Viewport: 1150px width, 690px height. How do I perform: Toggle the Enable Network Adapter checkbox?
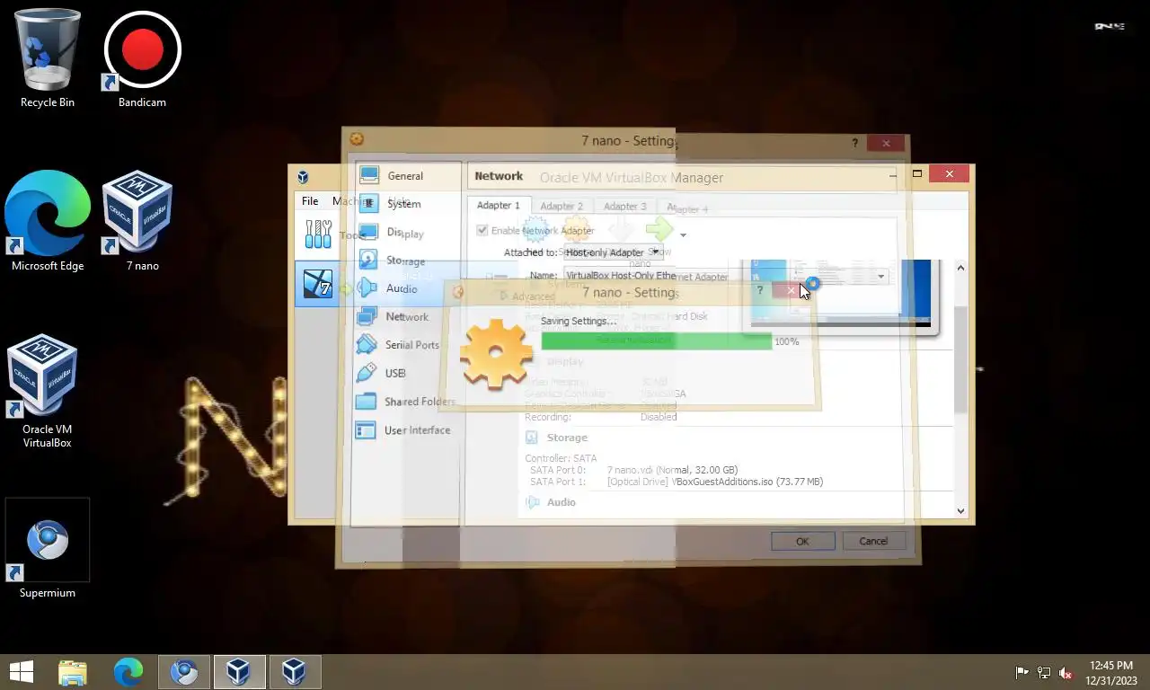click(x=482, y=231)
